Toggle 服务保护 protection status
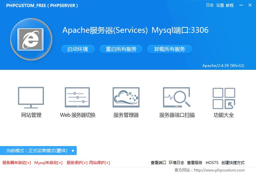Viewport: 256px width, 175px height. click(77, 163)
